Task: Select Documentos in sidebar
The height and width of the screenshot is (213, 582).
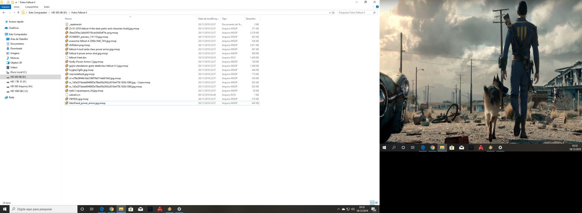Action: pyautogui.click(x=17, y=44)
